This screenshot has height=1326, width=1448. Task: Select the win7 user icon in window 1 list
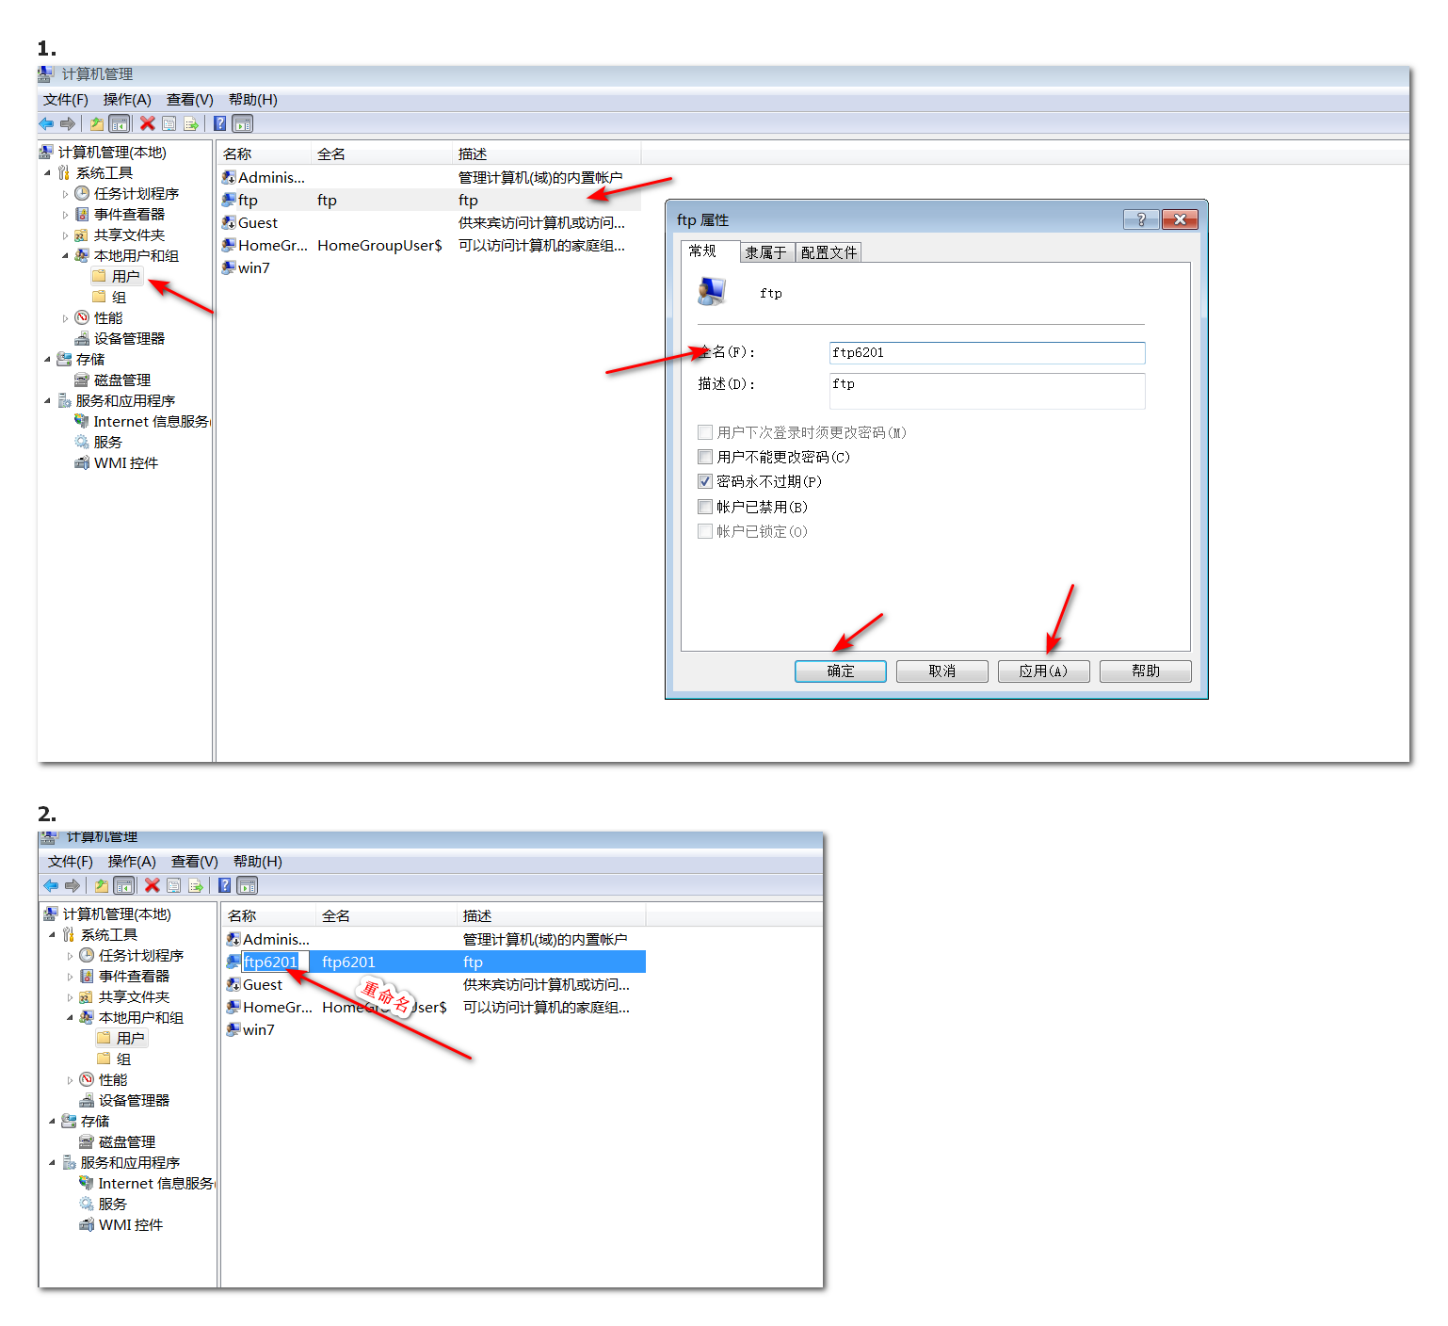point(229,267)
